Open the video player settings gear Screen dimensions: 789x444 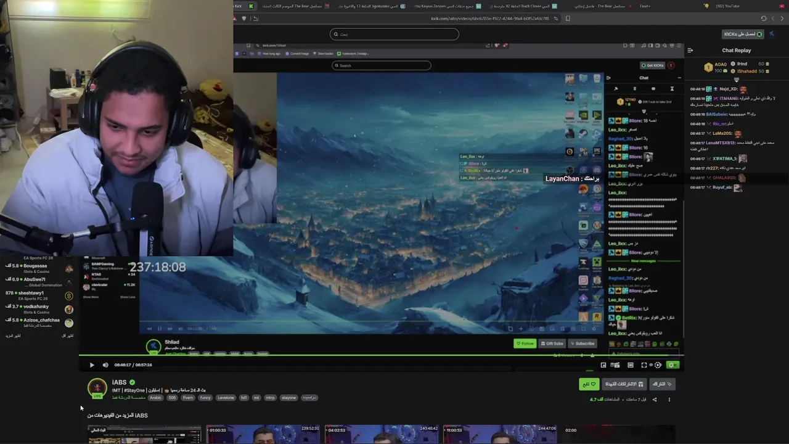[672, 365]
